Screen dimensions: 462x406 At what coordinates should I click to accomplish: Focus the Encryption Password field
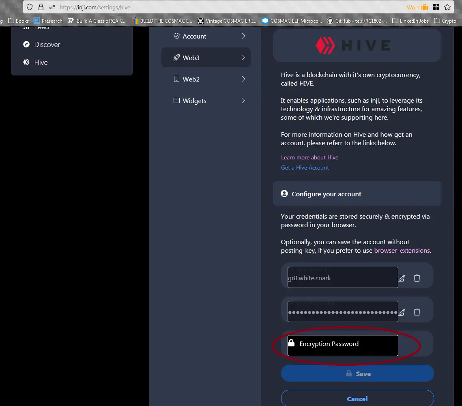click(343, 345)
